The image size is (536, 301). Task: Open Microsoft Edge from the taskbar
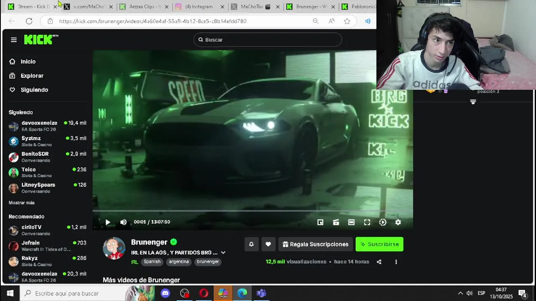click(x=242, y=293)
